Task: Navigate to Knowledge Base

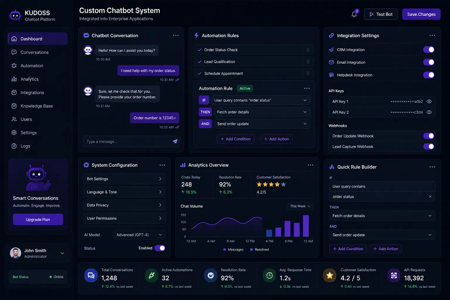Action: coord(38,106)
